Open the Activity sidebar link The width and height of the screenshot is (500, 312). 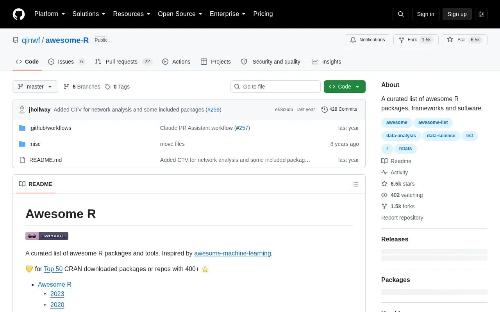click(395, 172)
